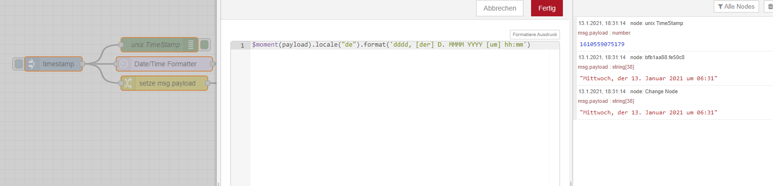Screen dimensions: 773x186
Task: Open the Alle Nodes filter
Action: [736, 6]
